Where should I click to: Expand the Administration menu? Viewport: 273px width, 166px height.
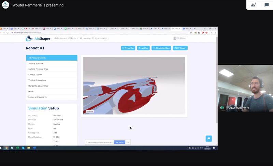pos(100,38)
